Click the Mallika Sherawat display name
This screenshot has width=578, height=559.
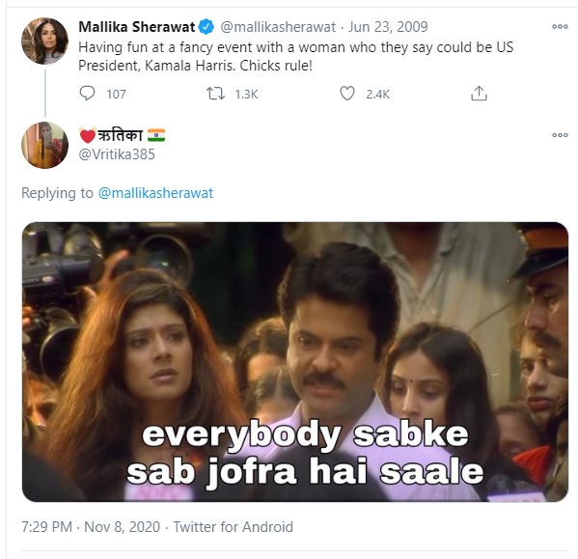coord(136,27)
